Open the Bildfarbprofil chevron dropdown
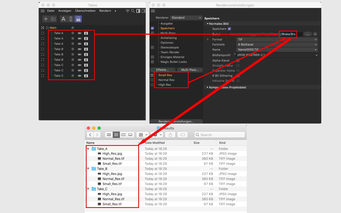The image size is (341, 213). pos(316,55)
